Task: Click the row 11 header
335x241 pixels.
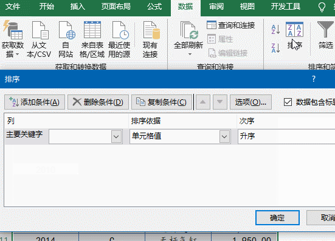Action: tap(5, 237)
